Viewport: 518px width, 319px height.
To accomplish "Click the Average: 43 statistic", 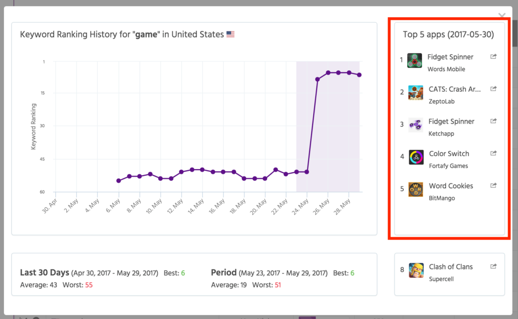I will (x=38, y=285).
